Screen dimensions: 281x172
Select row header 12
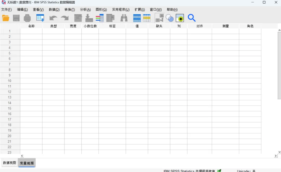(10, 92)
